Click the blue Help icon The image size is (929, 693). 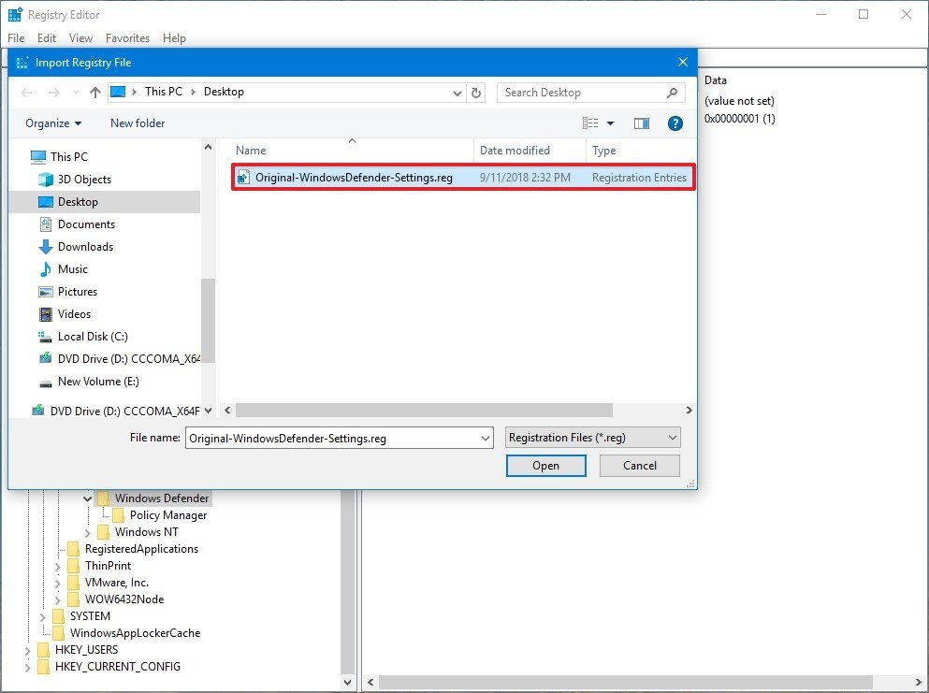click(x=675, y=123)
